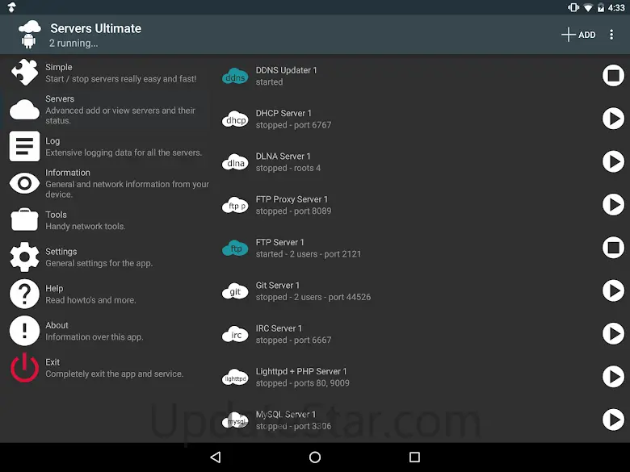630x472 pixels.
Task: Open the IRC Server 1 title
Action: (279, 328)
